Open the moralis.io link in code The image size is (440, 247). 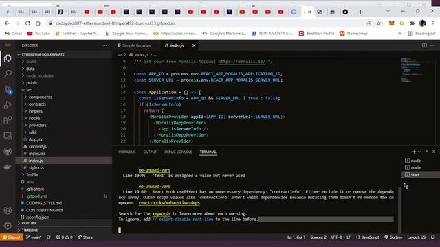241,62
